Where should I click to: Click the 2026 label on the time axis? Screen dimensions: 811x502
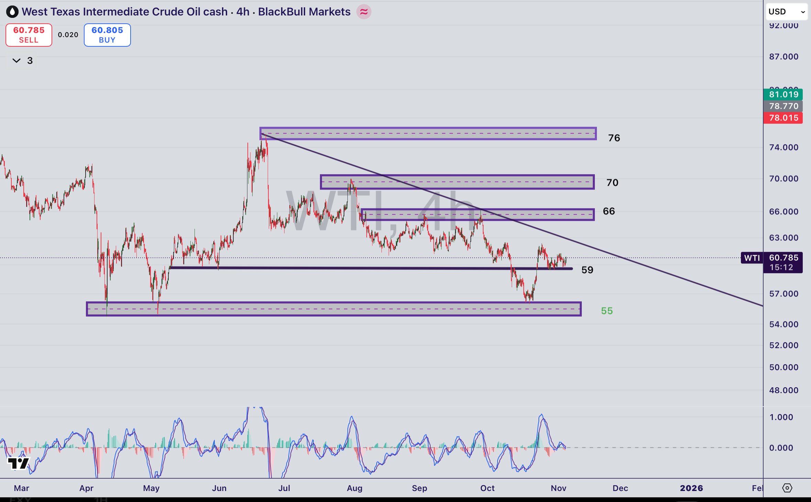click(x=692, y=488)
